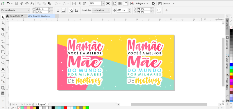Pick the red swatch in right palette
Viewport: 233px width, 109px height.
pyautogui.click(x=231, y=77)
